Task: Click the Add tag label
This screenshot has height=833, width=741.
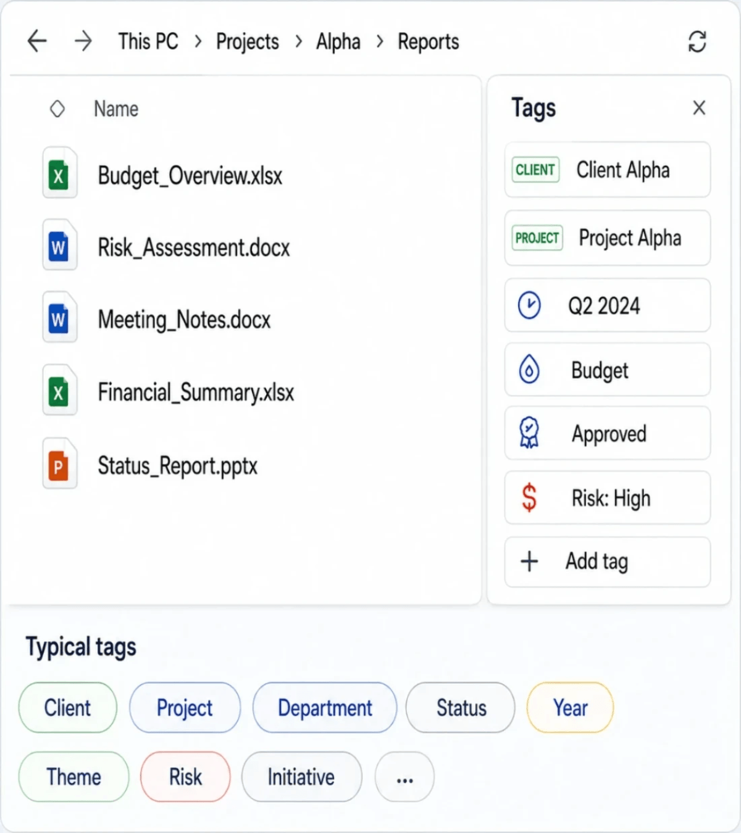Action: (597, 562)
